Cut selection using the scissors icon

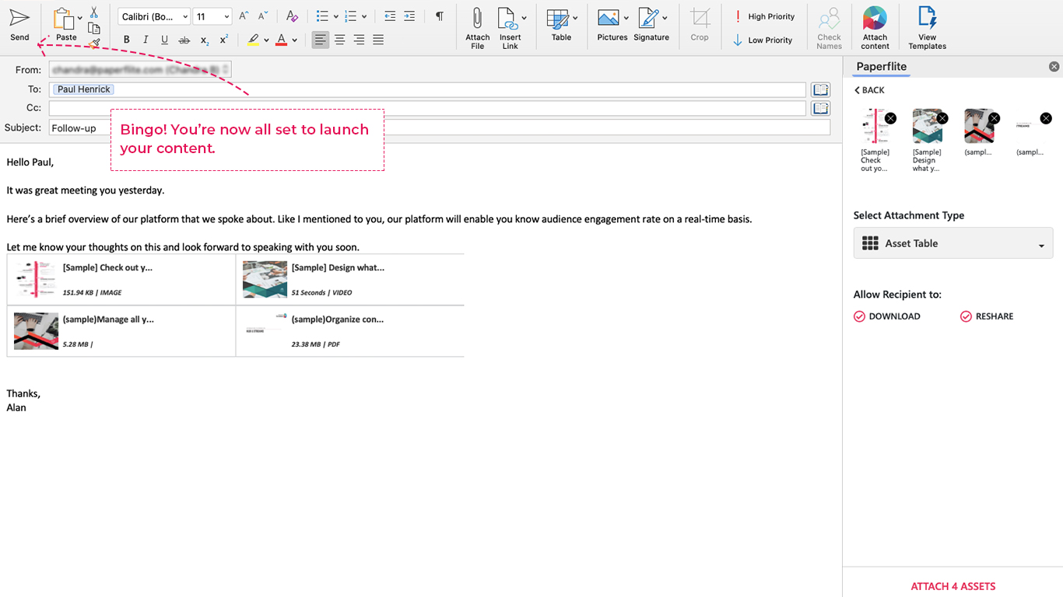point(94,12)
